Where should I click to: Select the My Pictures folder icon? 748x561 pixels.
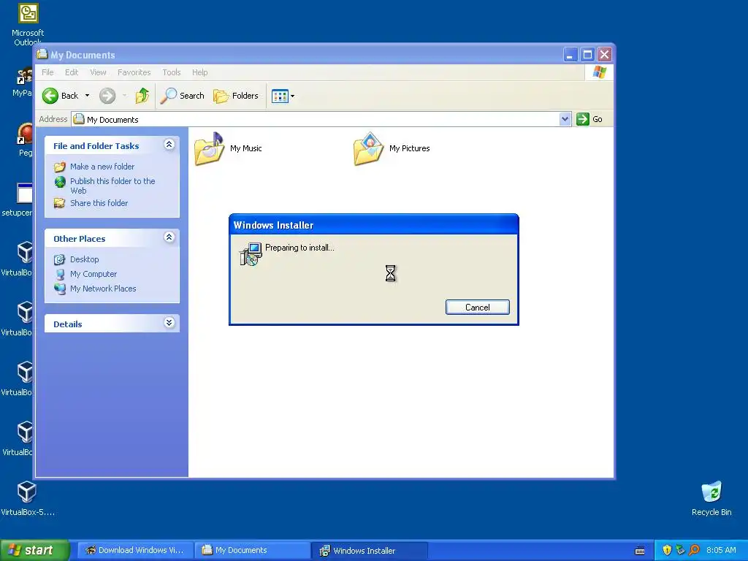point(368,149)
